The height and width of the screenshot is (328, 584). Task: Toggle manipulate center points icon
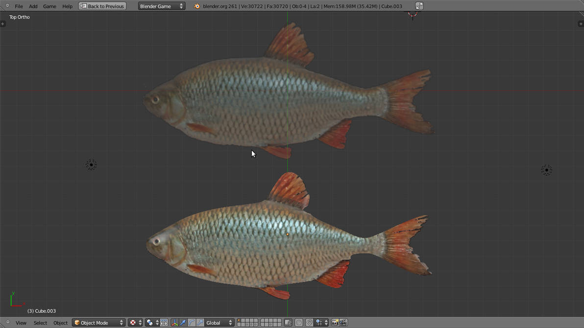click(x=164, y=323)
